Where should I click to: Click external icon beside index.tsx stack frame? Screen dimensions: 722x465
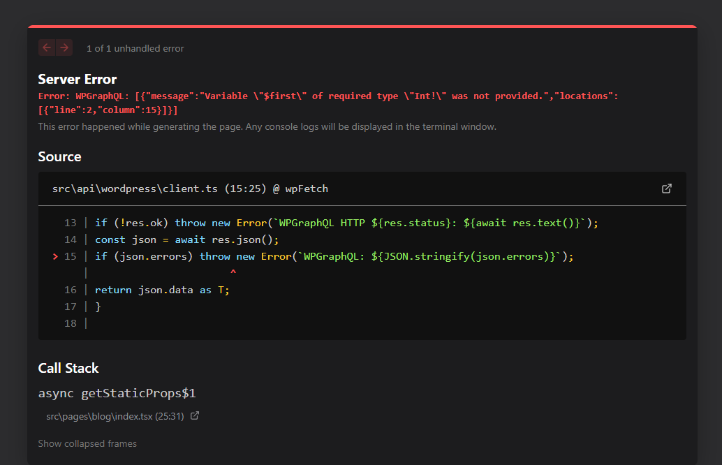[195, 416]
